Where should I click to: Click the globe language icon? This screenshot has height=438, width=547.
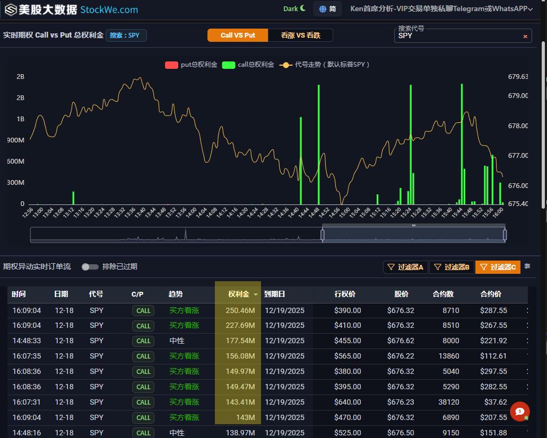(x=322, y=9)
